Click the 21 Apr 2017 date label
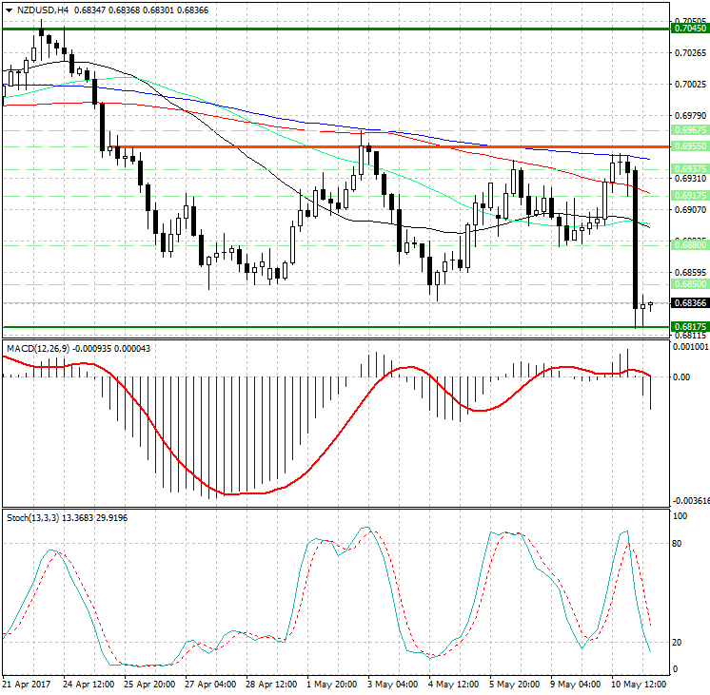The image size is (710, 695). [x=27, y=684]
